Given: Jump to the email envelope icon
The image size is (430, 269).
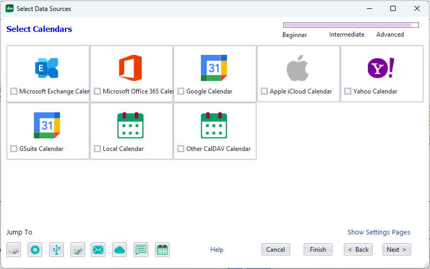Looking at the screenshot, I should click(98, 250).
